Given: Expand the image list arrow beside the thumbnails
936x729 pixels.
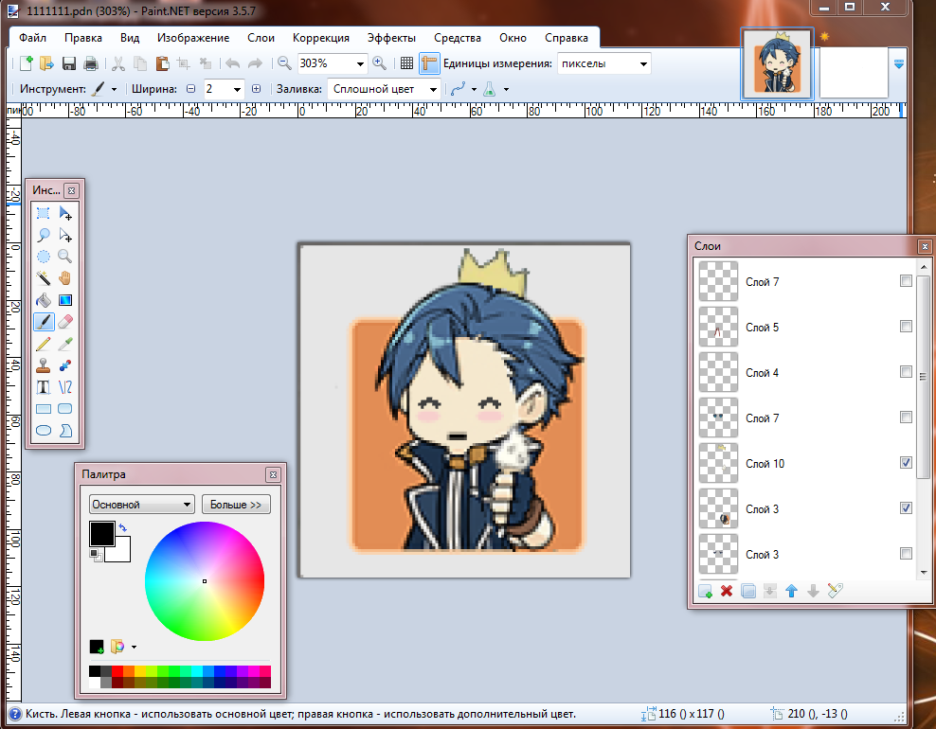Looking at the screenshot, I should (x=899, y=63).
